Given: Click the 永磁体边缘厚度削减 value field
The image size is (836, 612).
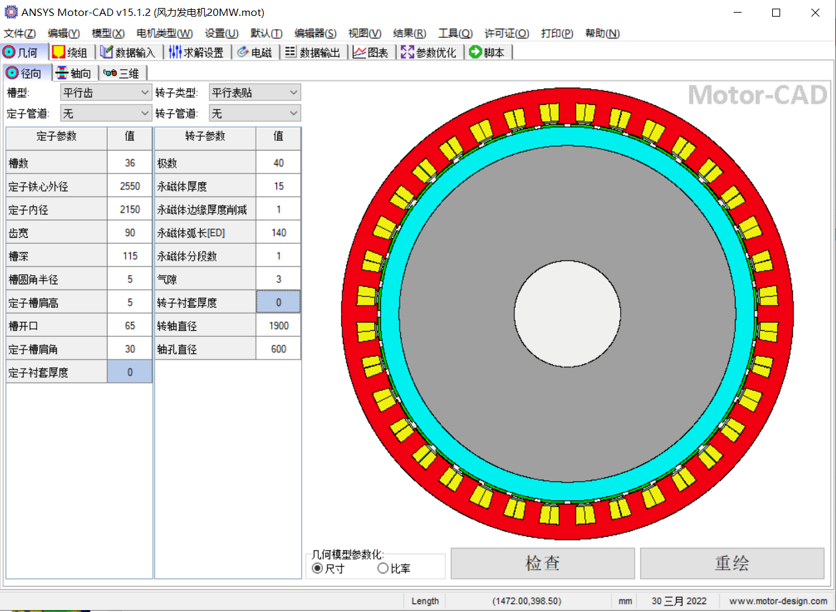Looking at the screenshot, I should point(278,209).
